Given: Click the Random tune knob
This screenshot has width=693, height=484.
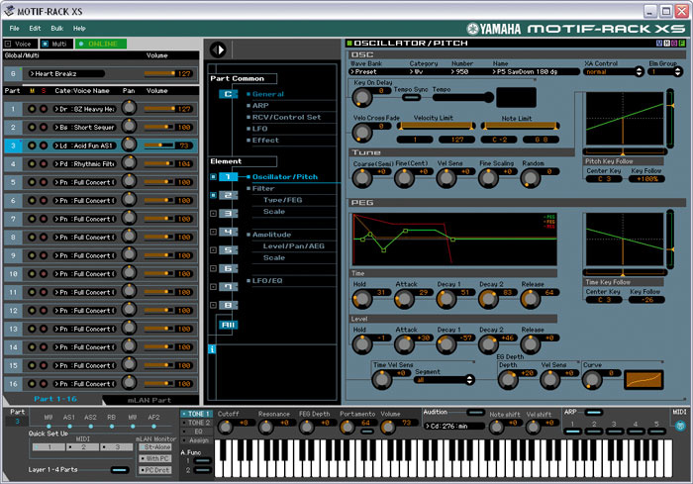Looking at the screenshot, I should pos(530,178).
